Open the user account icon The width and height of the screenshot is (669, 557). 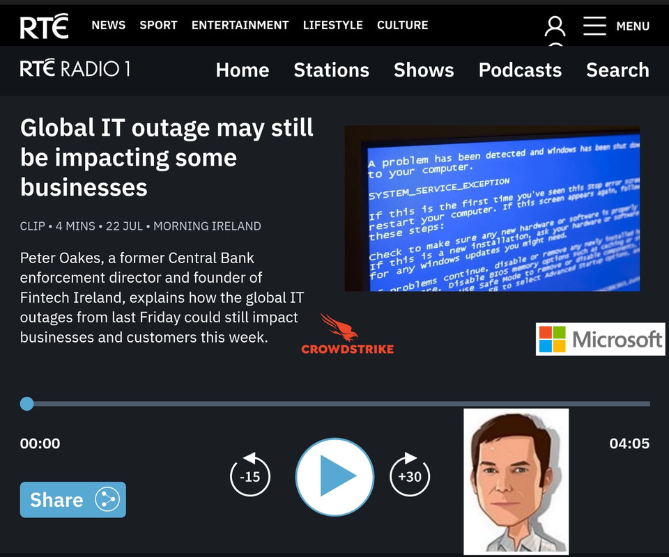pyautogui.click(x=555, y=26)
